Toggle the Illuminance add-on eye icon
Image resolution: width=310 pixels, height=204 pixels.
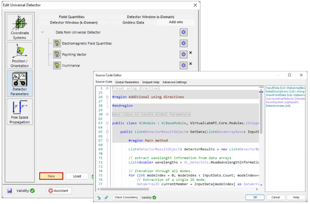(57, 66)
